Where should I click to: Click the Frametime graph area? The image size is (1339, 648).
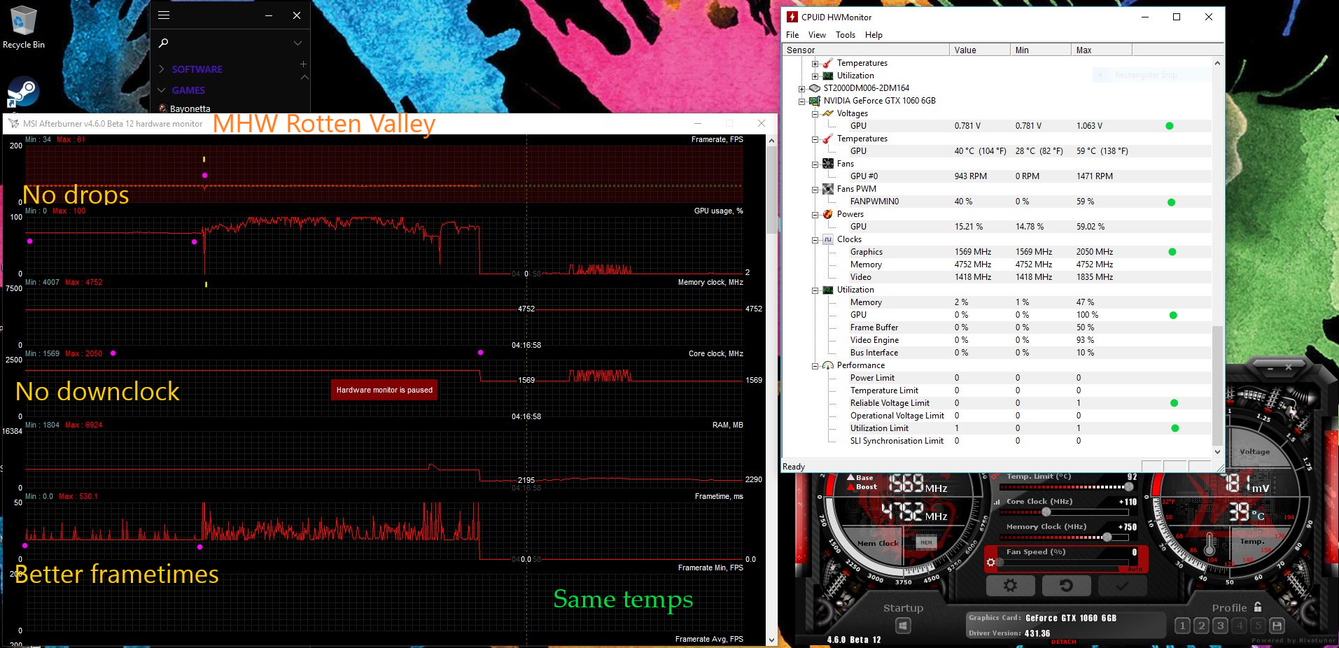pos(384,530)
